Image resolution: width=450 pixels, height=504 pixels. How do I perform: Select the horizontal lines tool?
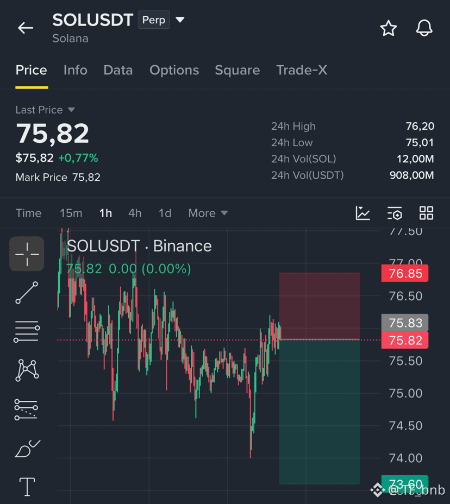point(27,331)
